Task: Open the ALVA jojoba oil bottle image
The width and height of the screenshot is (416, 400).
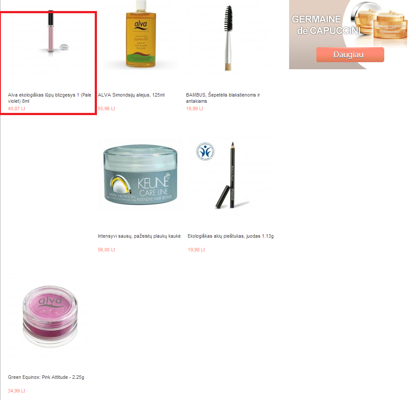Action: 140,34
